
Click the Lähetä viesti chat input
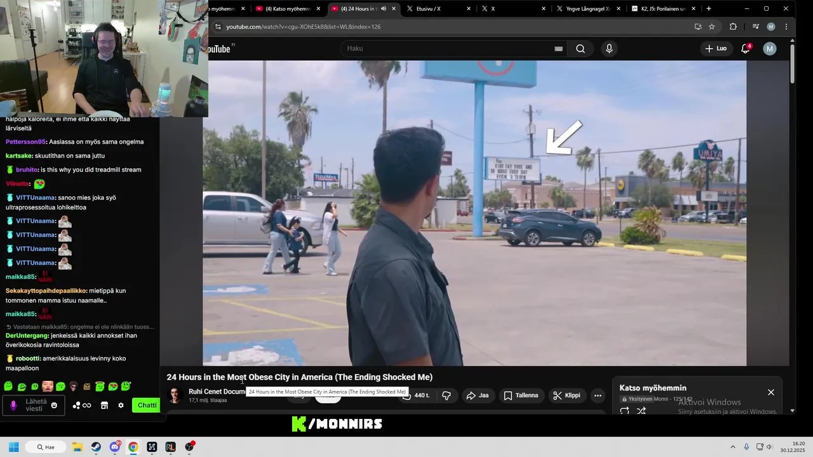[34, 406]
